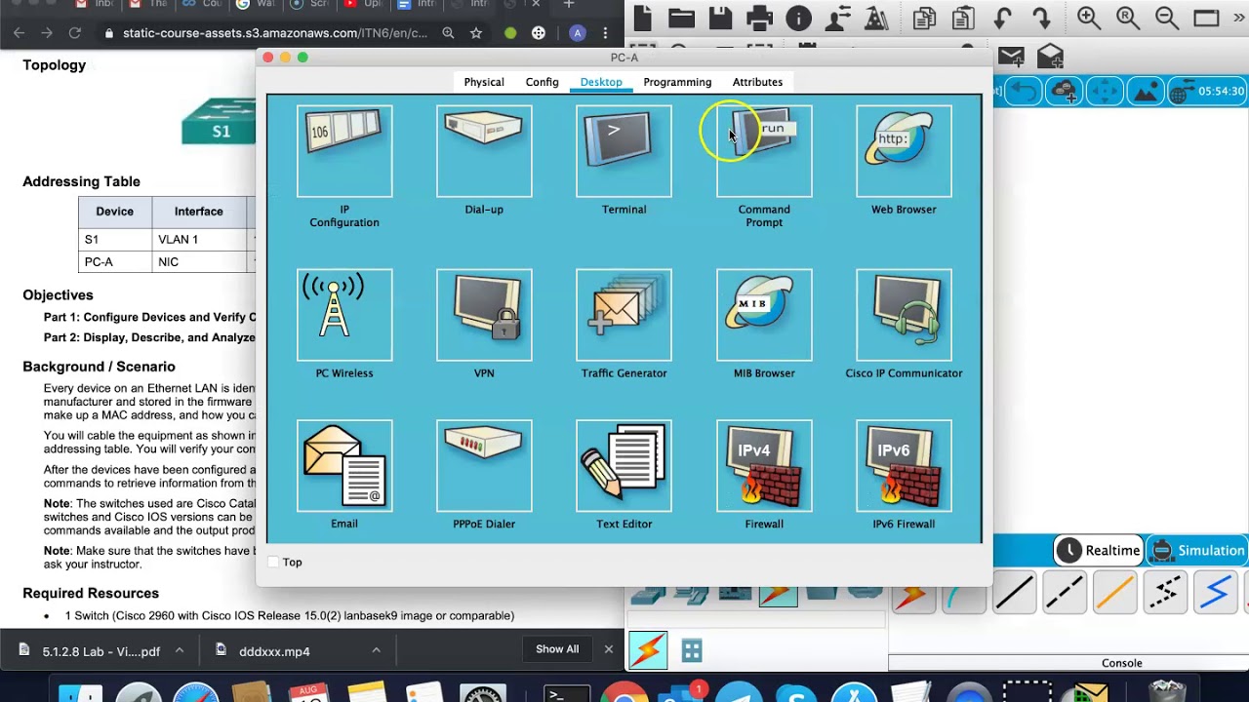Open the IPv6 Firewall app
Screen dimensions: 1249x702
(904, 466)
